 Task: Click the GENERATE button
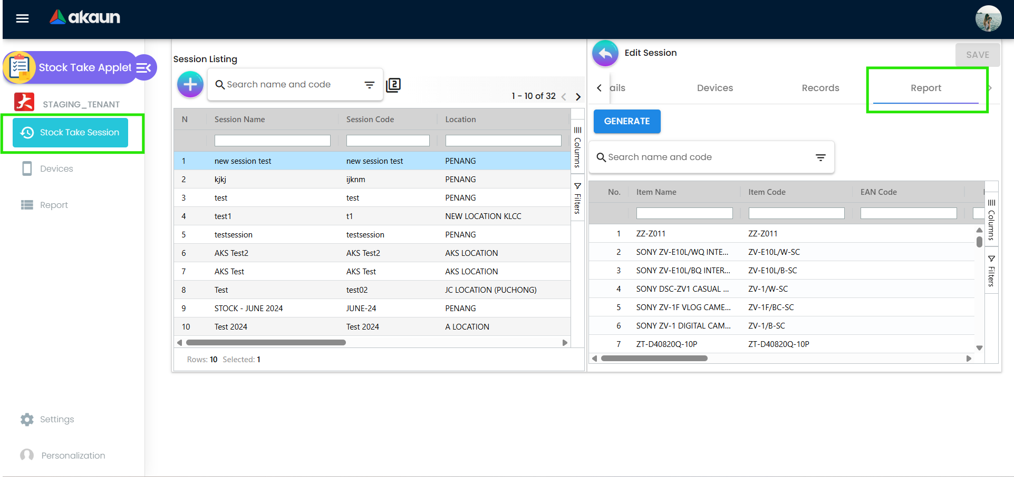coord(627,121)
